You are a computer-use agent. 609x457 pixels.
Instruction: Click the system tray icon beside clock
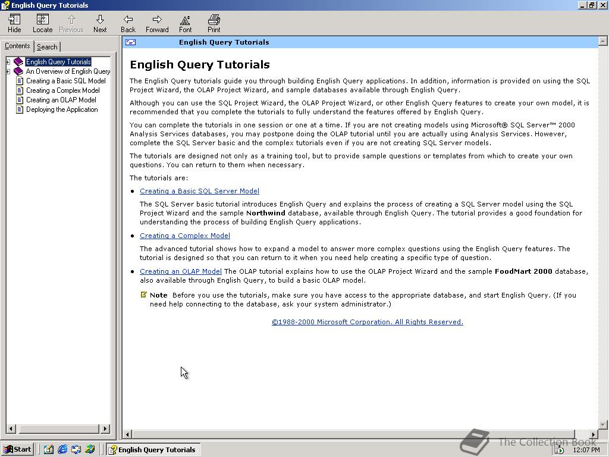point(559,450)
